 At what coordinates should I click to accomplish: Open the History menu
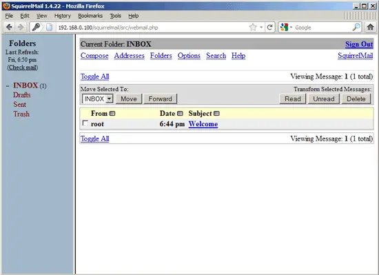[62, 16]
